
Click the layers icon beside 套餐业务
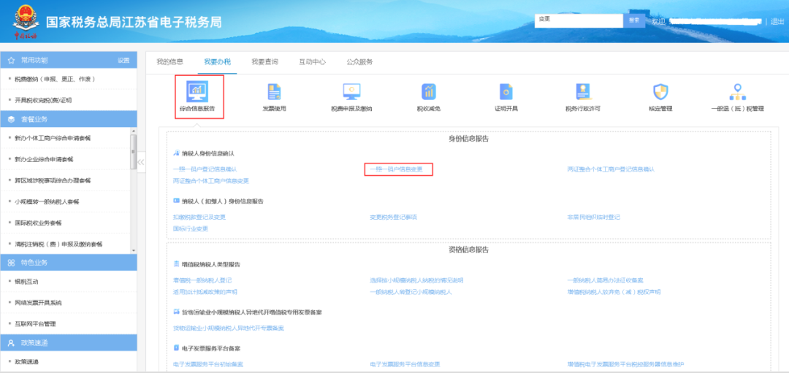[11, 119]
